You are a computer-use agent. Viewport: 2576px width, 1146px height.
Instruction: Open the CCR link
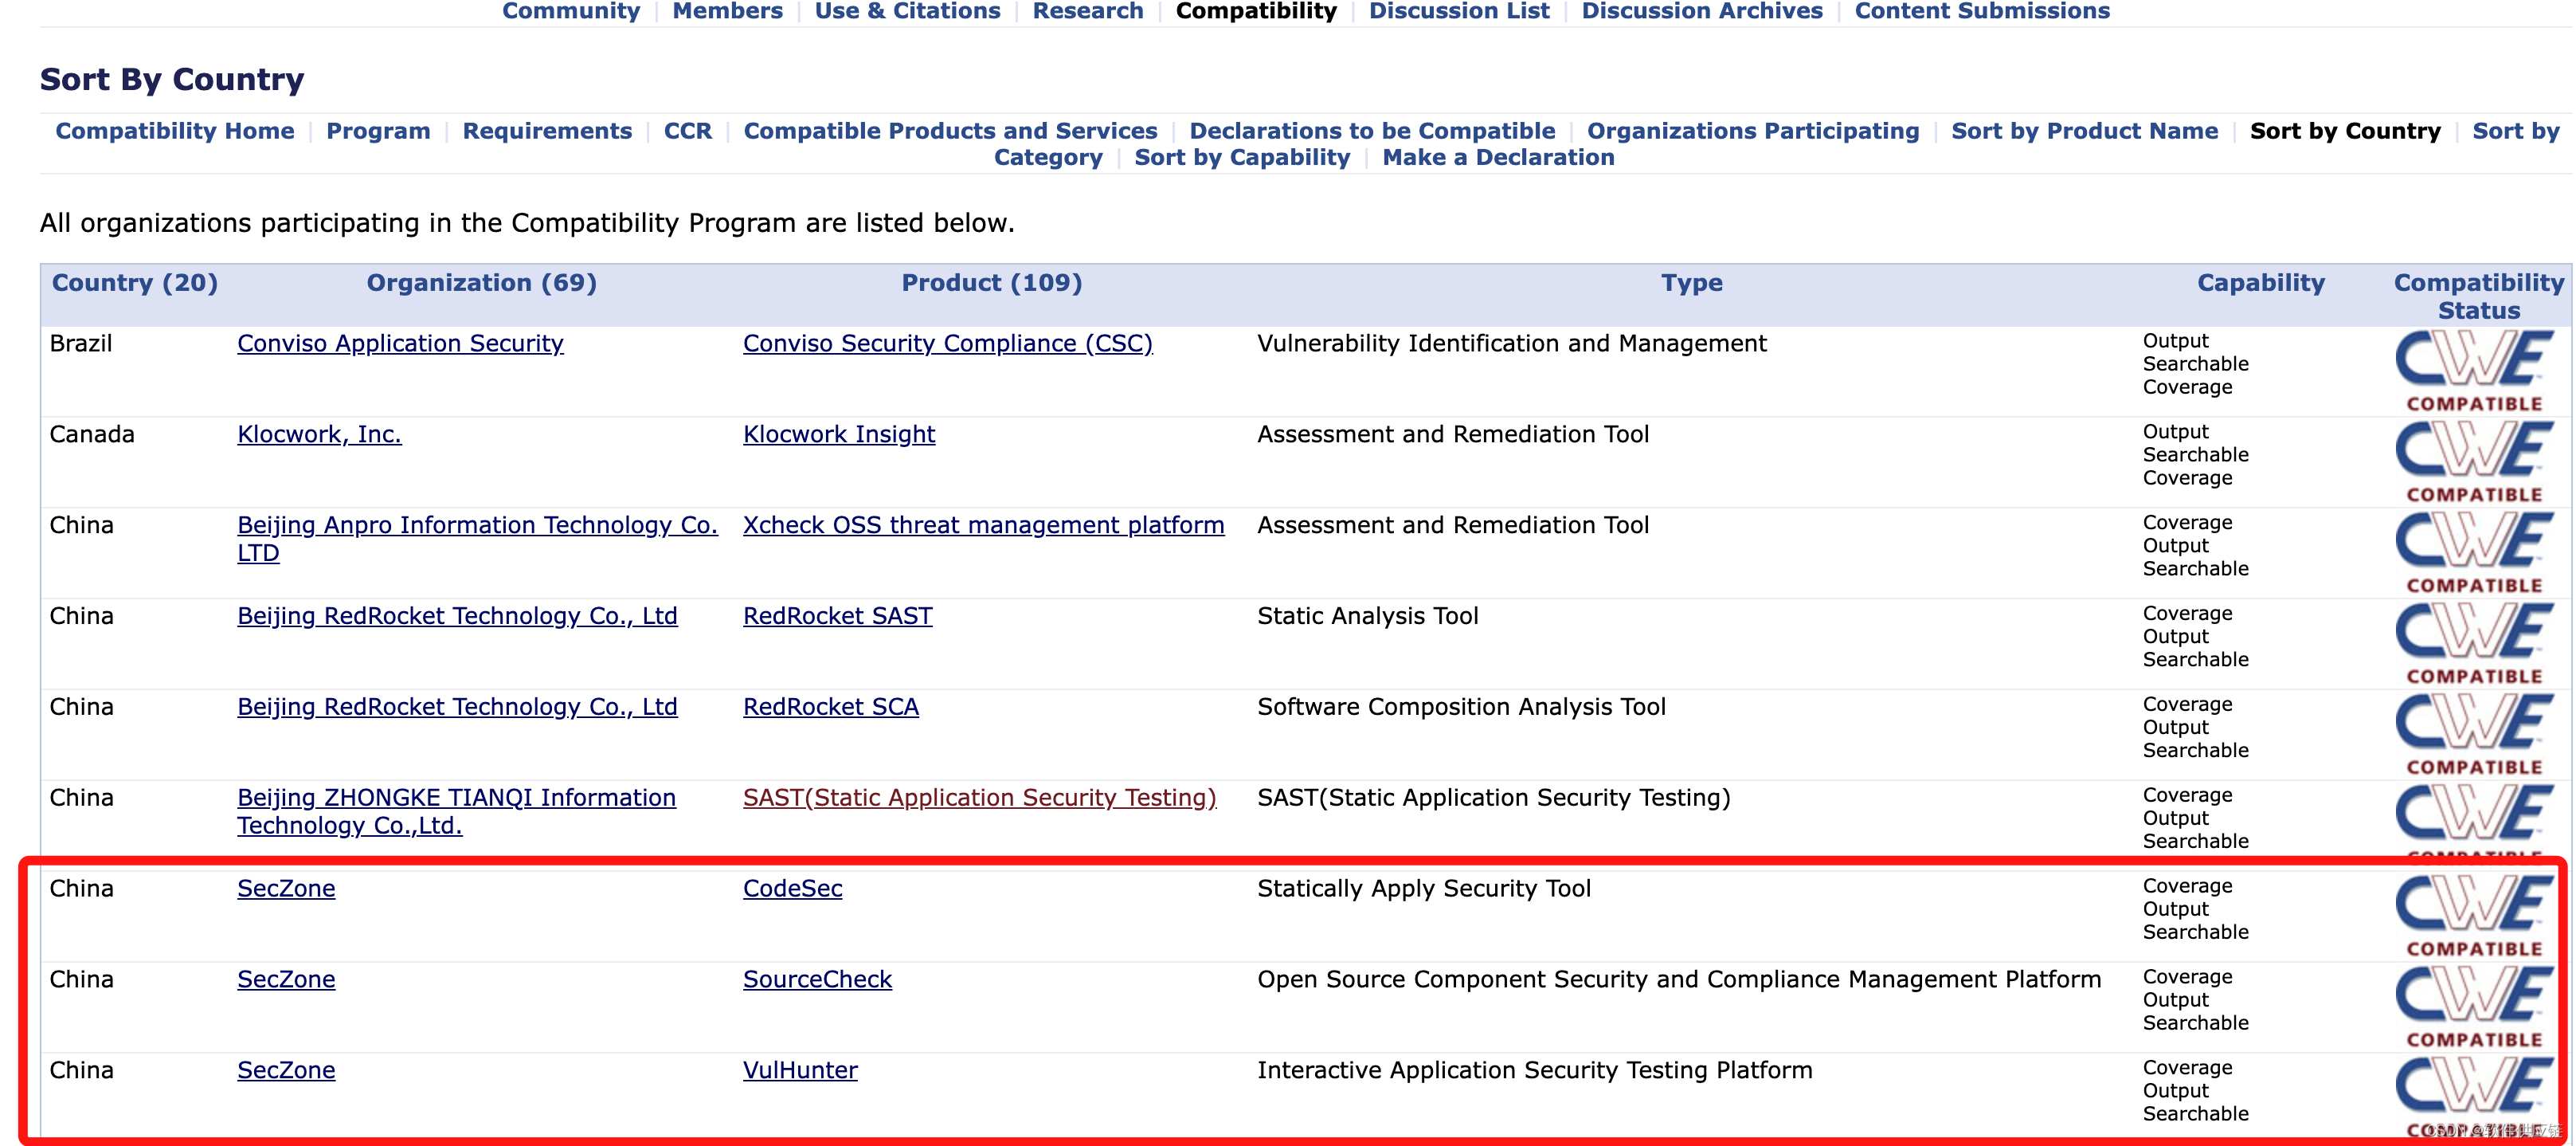point(688,131)
